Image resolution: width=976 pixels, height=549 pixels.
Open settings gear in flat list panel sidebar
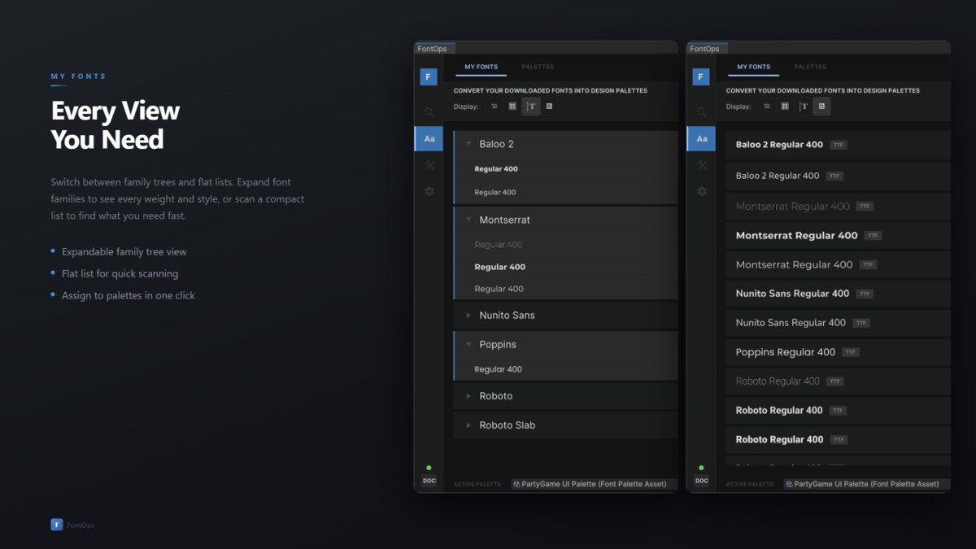pos(702,191)
